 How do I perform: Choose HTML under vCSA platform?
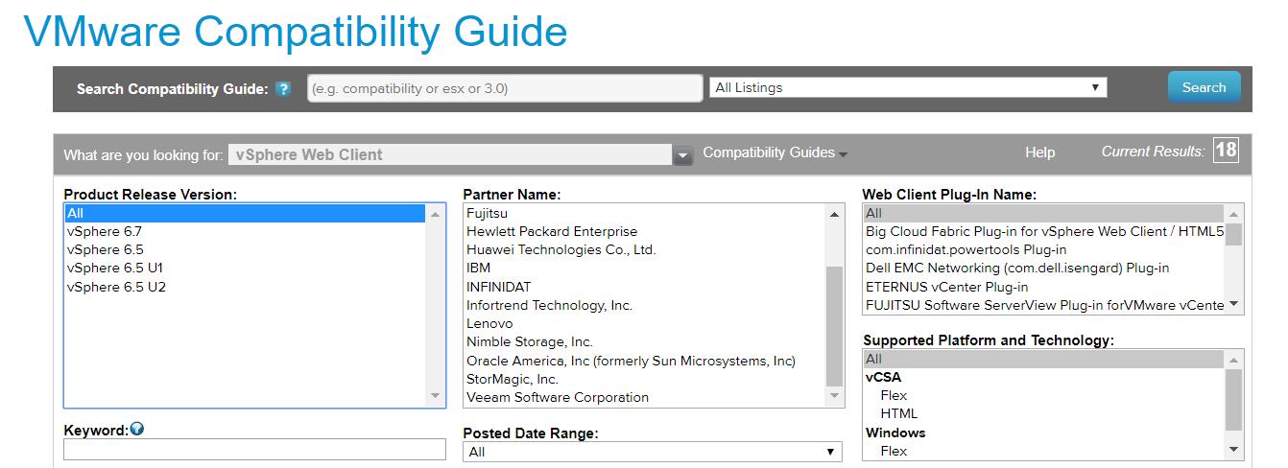(899, 413)
